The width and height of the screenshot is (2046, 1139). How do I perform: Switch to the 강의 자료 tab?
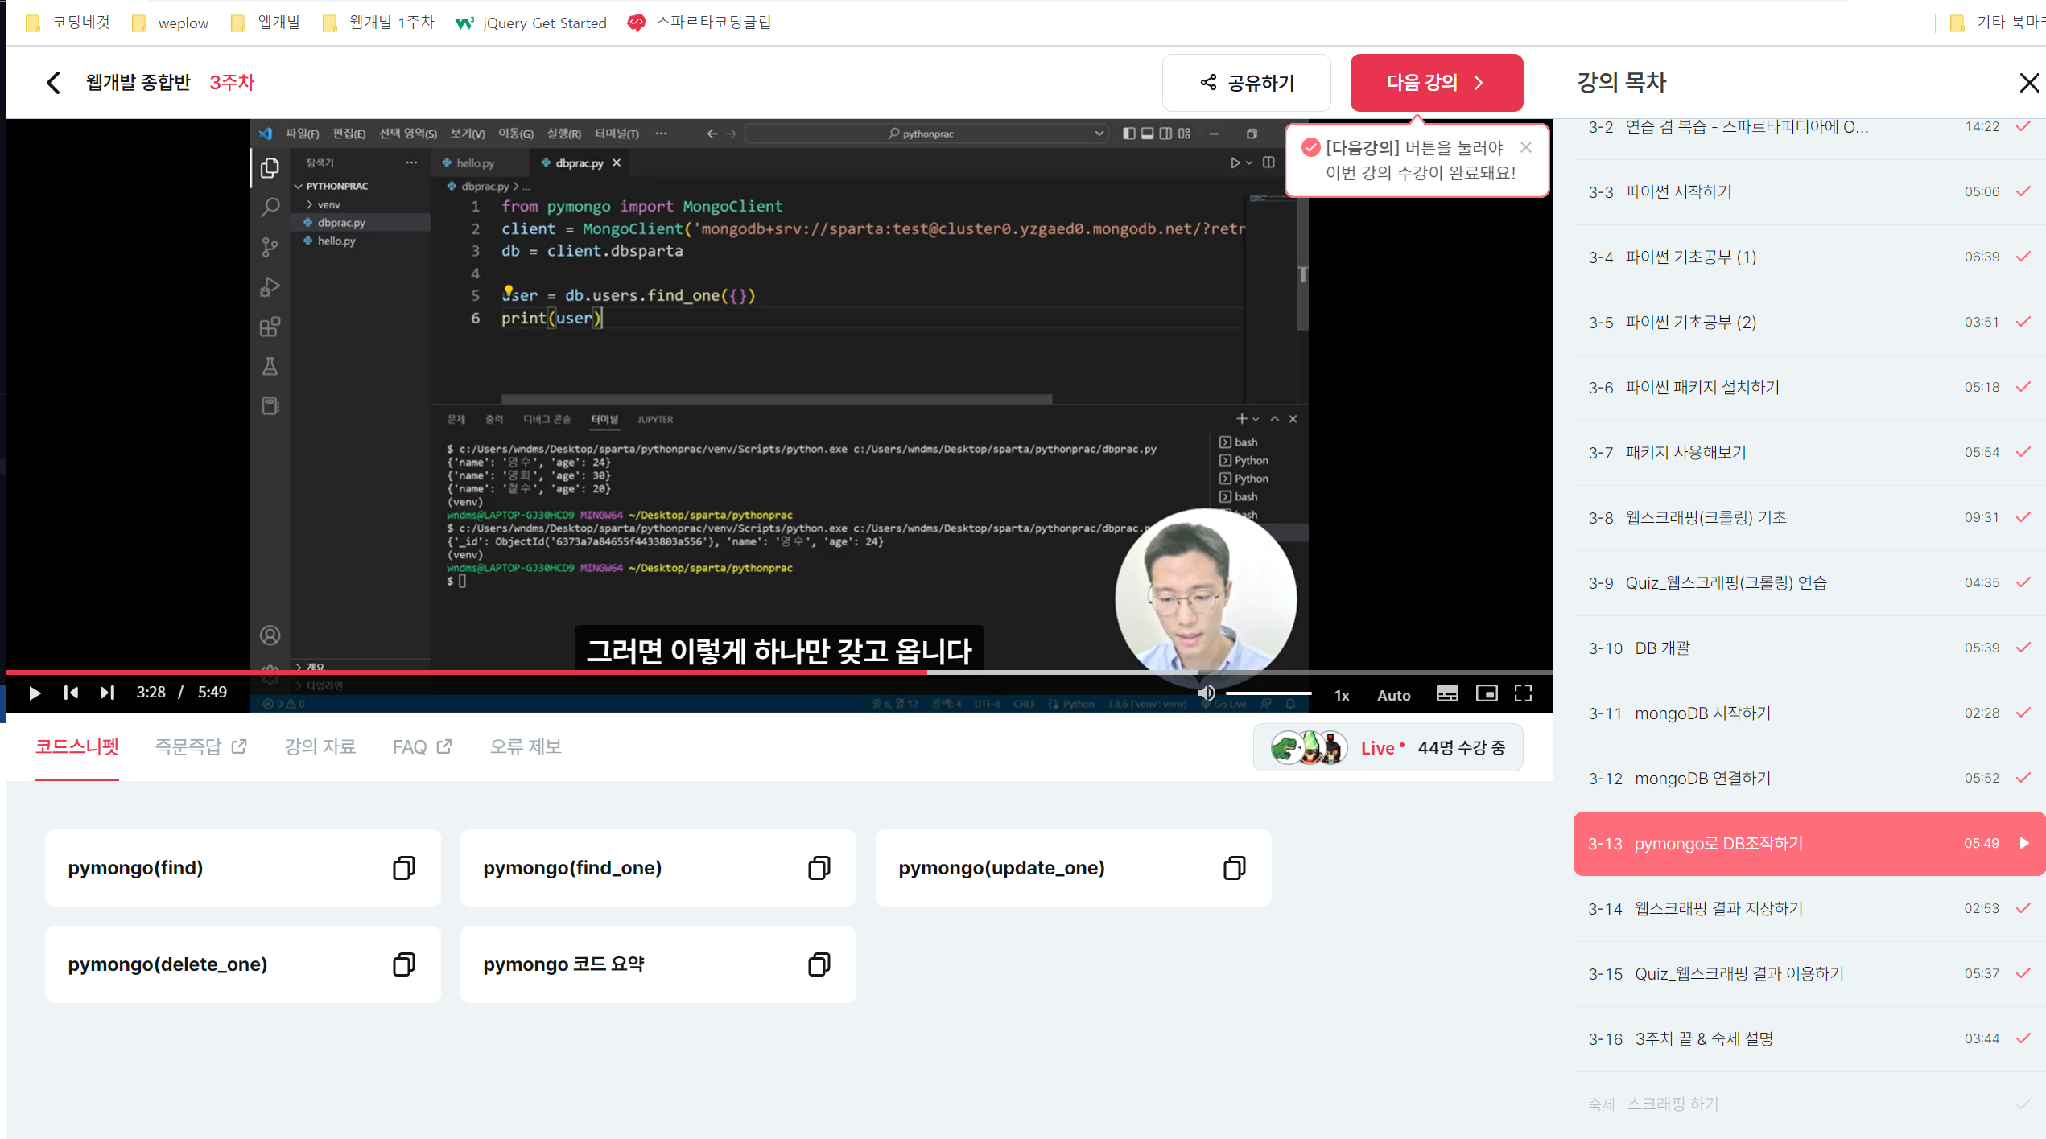tap(320, 747)
